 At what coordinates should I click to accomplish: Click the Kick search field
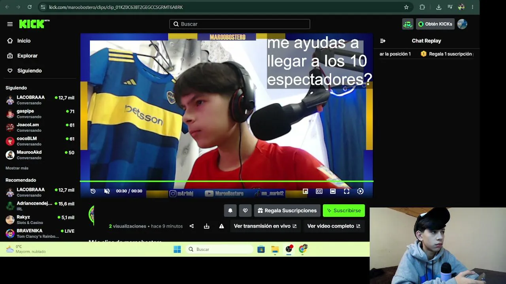[x=240, y=24]
